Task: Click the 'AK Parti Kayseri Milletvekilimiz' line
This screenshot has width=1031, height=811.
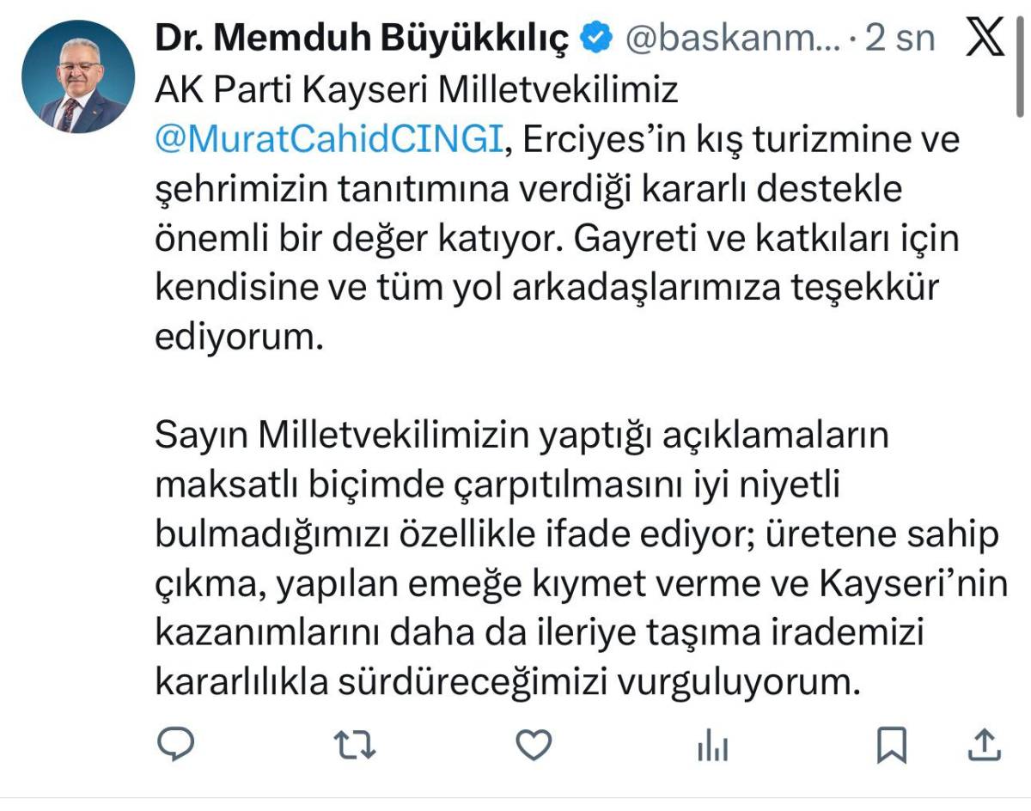Action: pyautogui.click(x=417, y=89)
